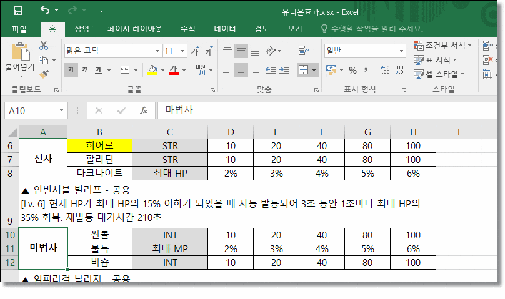Open the fill color dropdown arrow

(162, 70)
